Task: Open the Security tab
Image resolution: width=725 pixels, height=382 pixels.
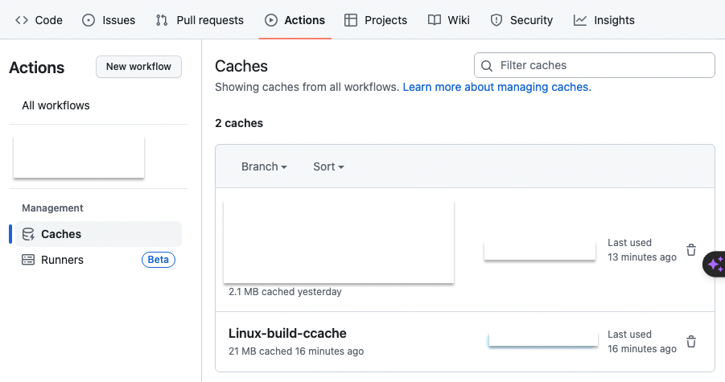Action: (x=521, y=20)
